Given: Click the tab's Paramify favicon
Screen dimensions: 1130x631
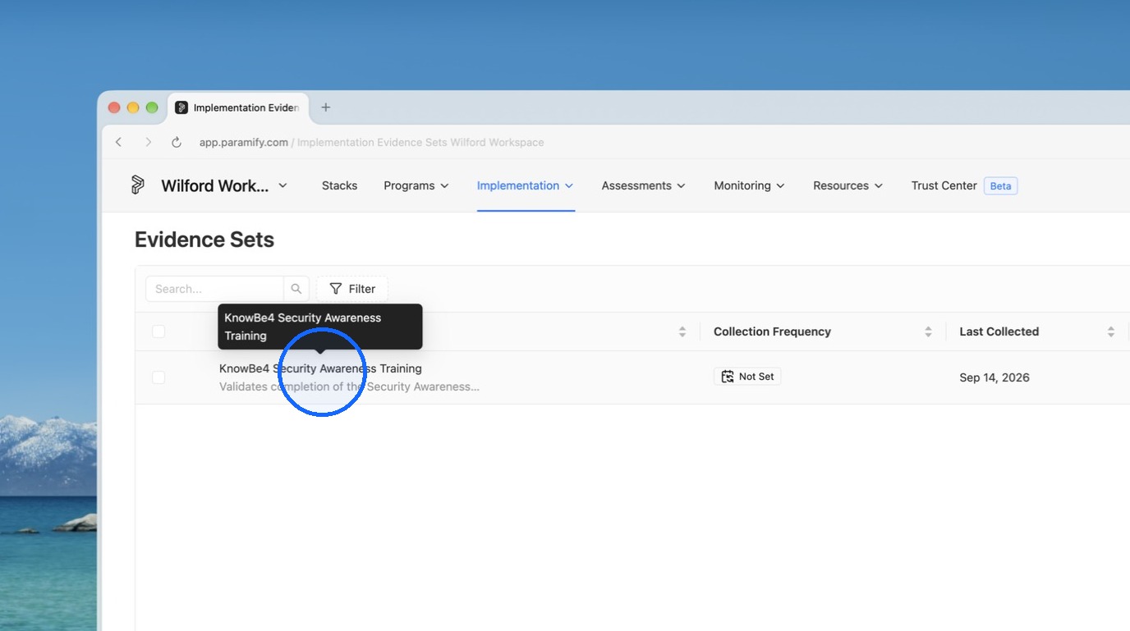Looking at the screenshot, I should [181, 107].
